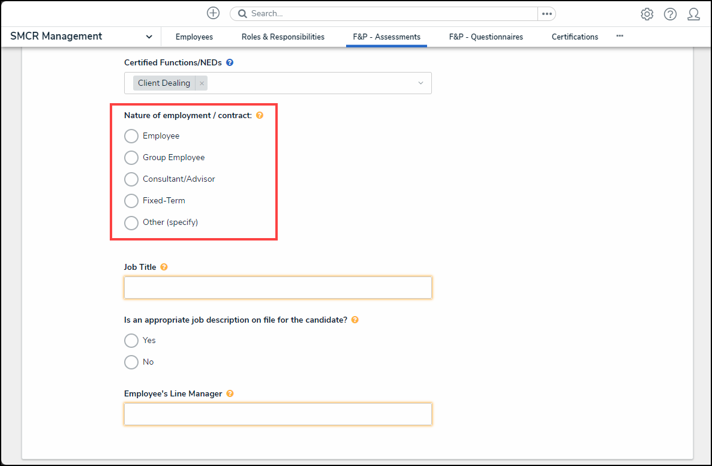This screenshot has height=466, width=712.
Task: Click into the Job Title field
Action: point(278,288)
